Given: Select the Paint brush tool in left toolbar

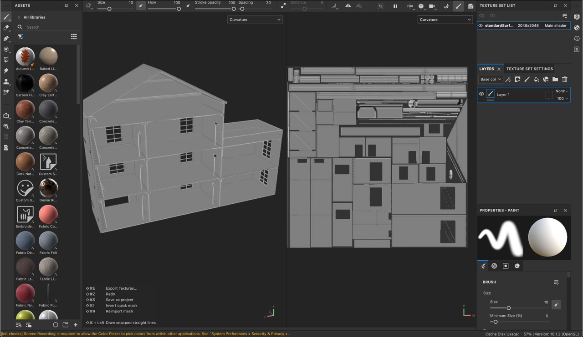Looking at the screenshot, I should 6,17.
